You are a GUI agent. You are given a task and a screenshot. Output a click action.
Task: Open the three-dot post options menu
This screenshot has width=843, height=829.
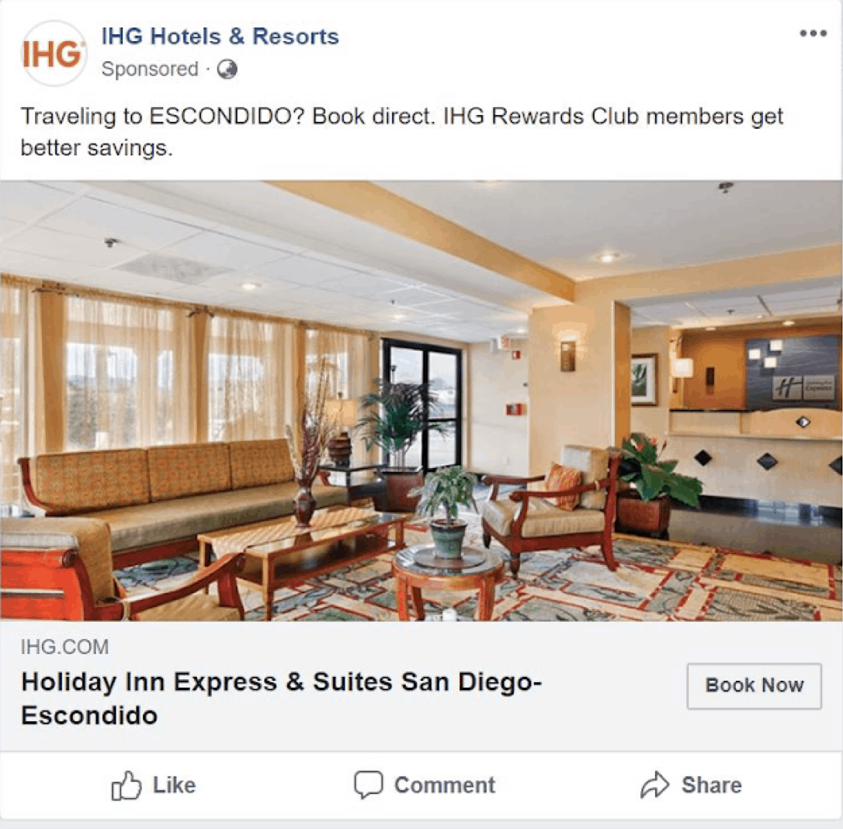[x=813, y=34]
